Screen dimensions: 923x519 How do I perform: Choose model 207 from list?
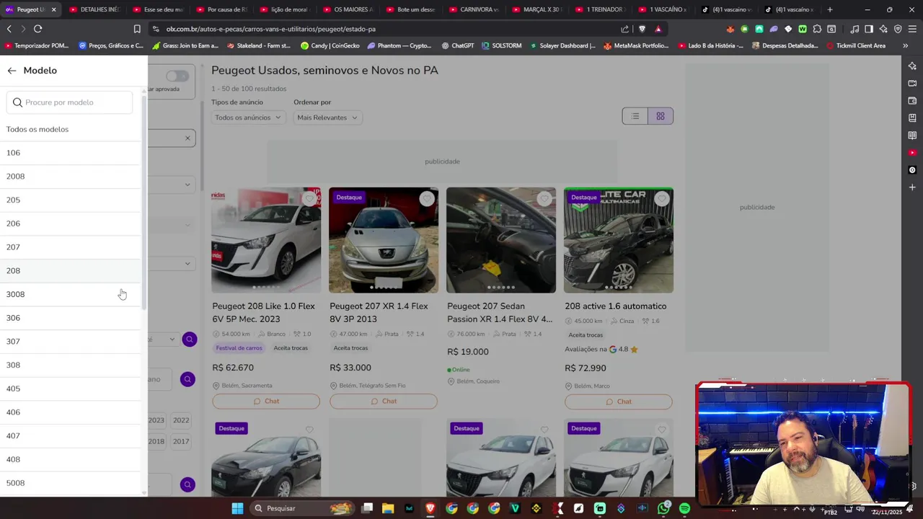click(x=71, y=247)
